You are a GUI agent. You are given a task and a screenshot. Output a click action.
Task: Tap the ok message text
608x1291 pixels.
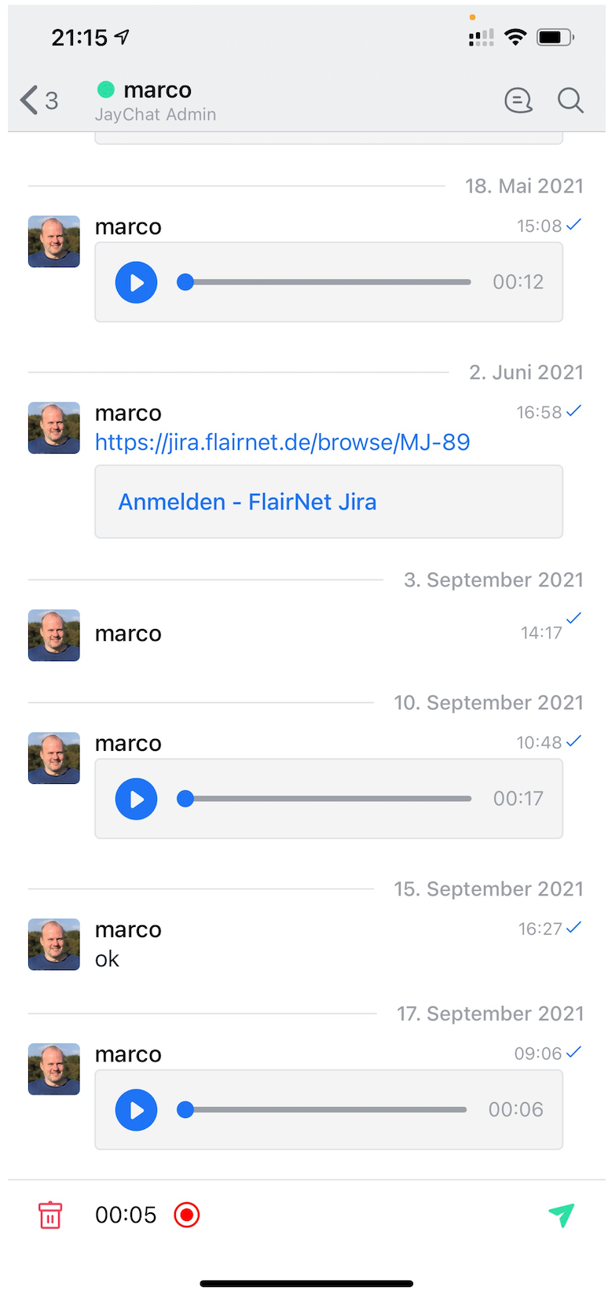(x=107, y=959)
